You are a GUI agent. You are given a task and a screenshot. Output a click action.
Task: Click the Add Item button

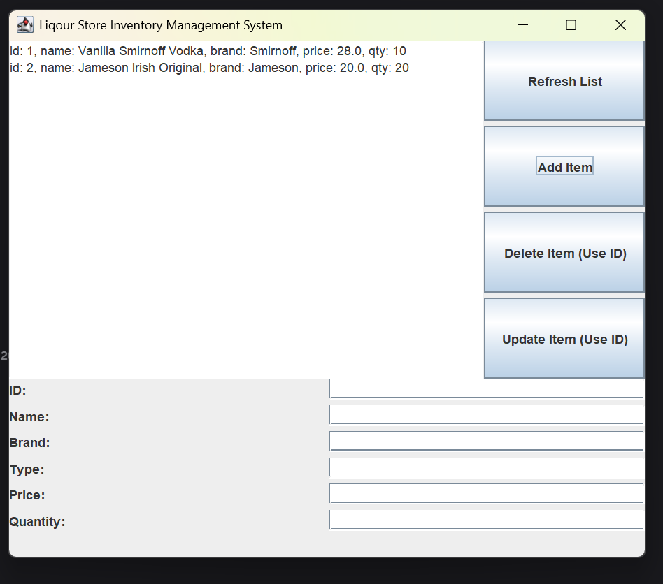pyautogui.click(x=564, y=166)
